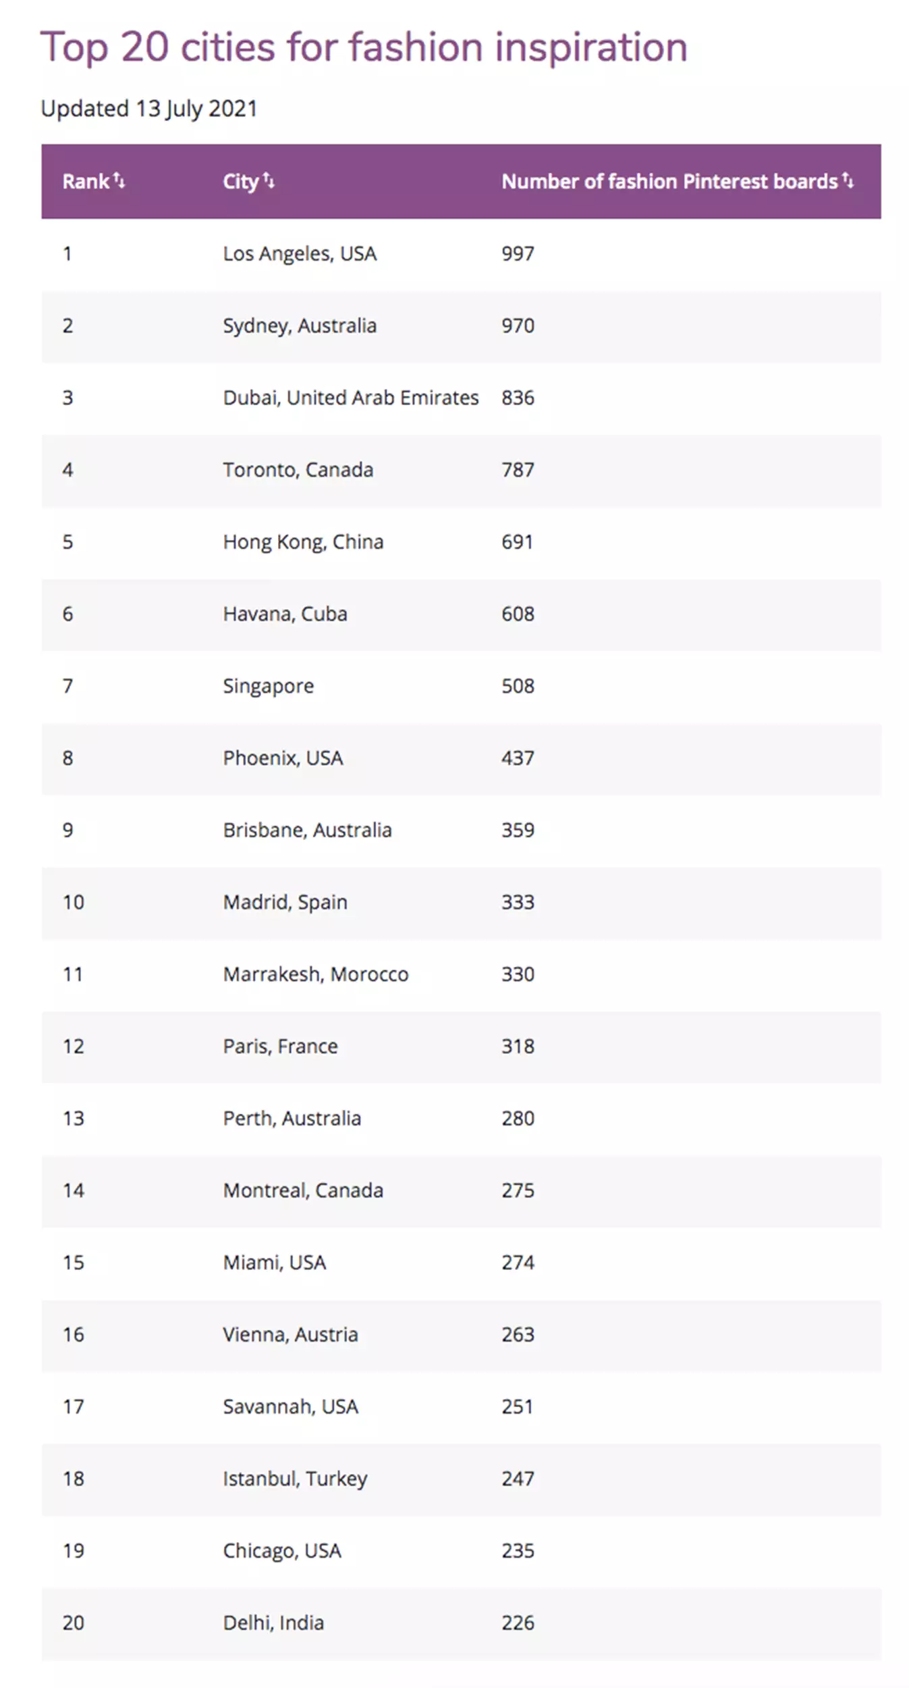
Task: Click value 437 for Phoenix
Action: click(x=518, y=758)
